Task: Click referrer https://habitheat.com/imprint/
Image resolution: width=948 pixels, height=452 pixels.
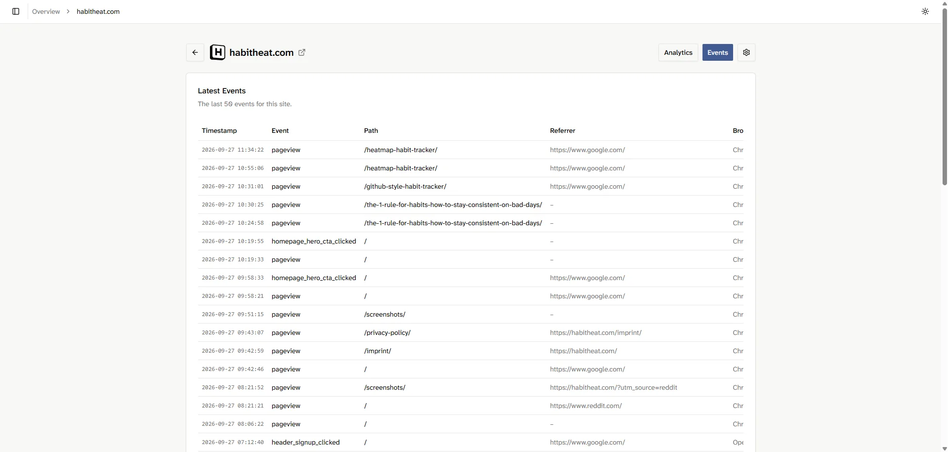Action: coord(596,332)
